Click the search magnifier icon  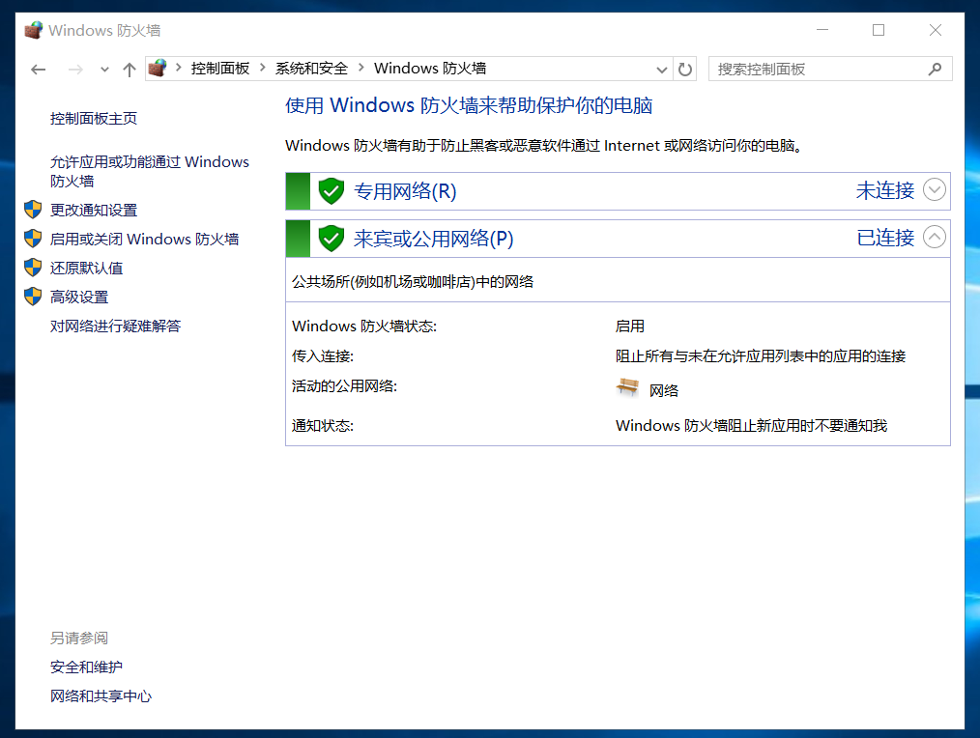click(x=935, y=69)
